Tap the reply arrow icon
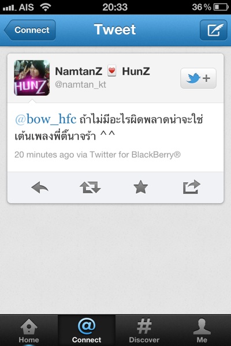The width and height of the screenshot is (231, 346). [x=40, y=187]
